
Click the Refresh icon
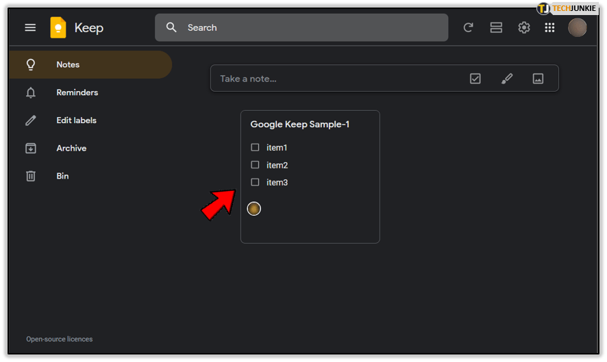(469, 27)
